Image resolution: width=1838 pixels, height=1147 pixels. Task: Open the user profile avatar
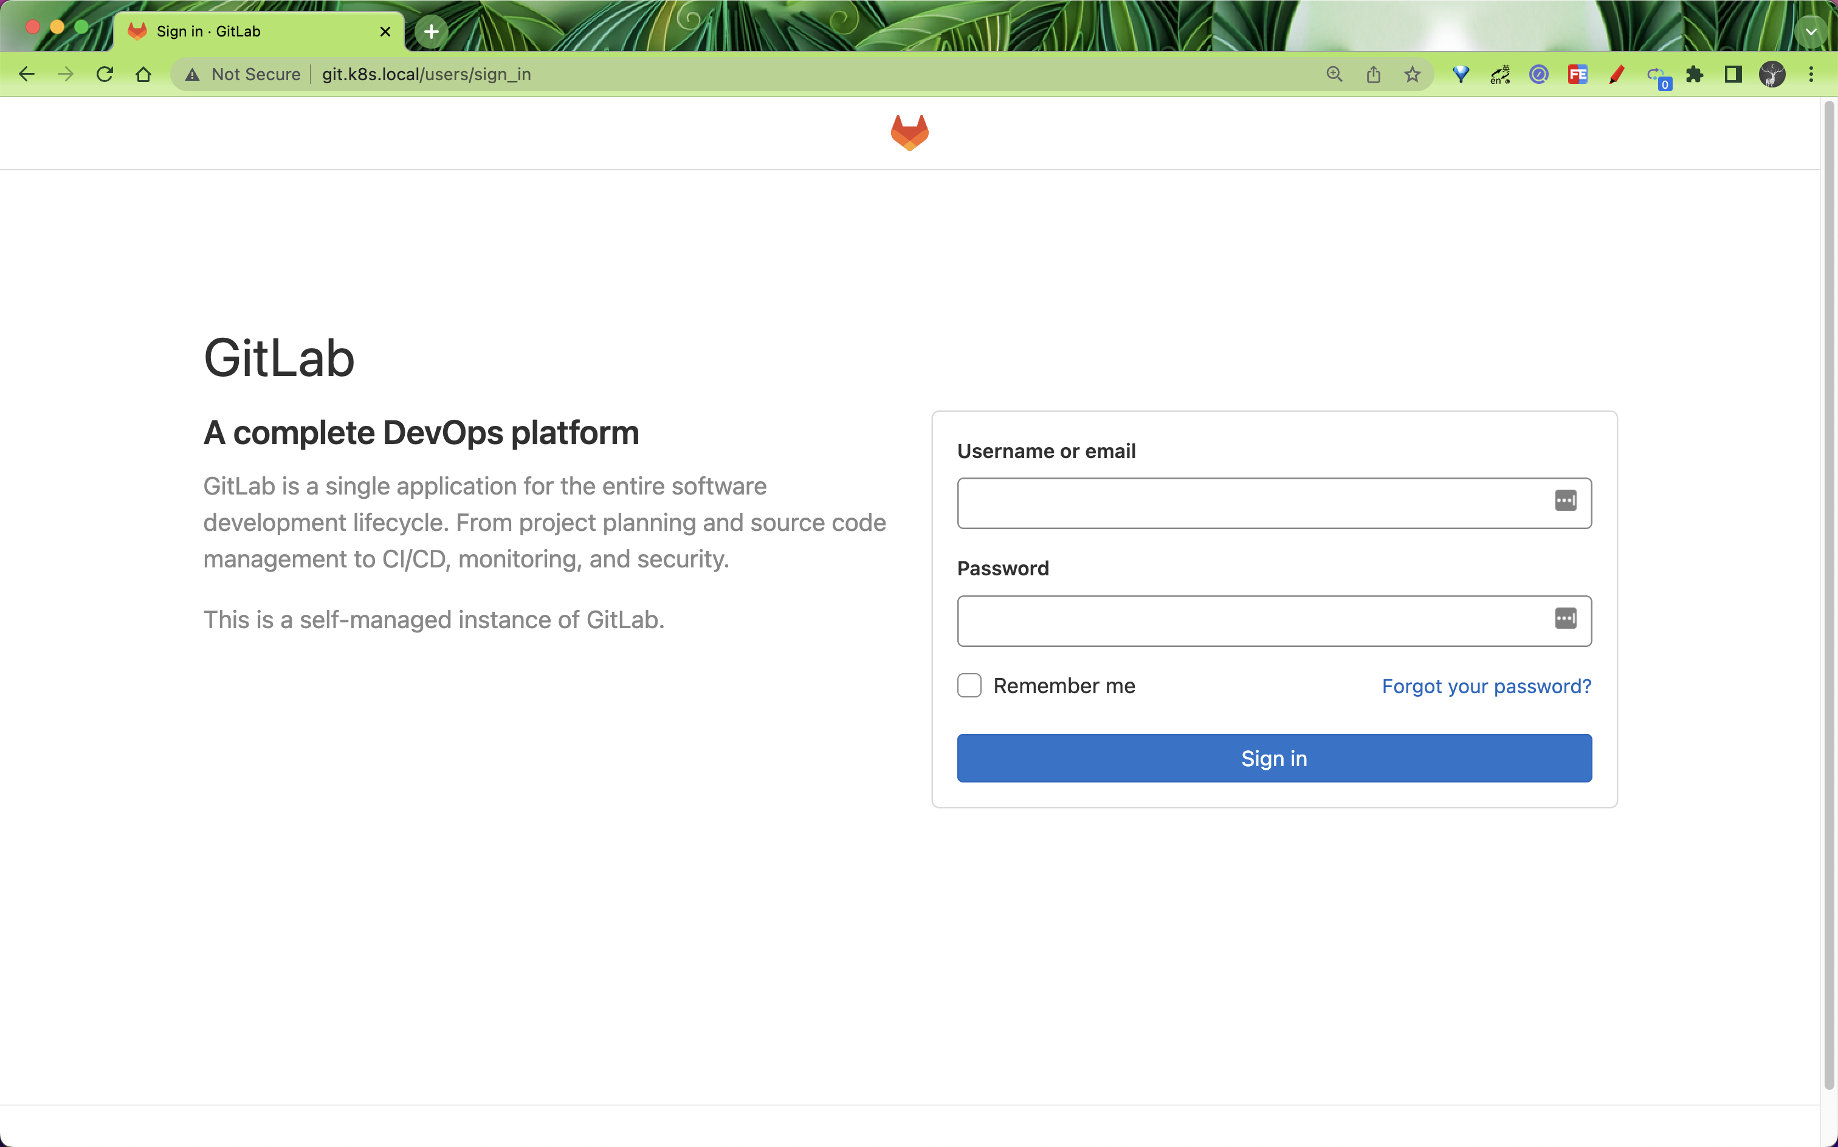1772,74
